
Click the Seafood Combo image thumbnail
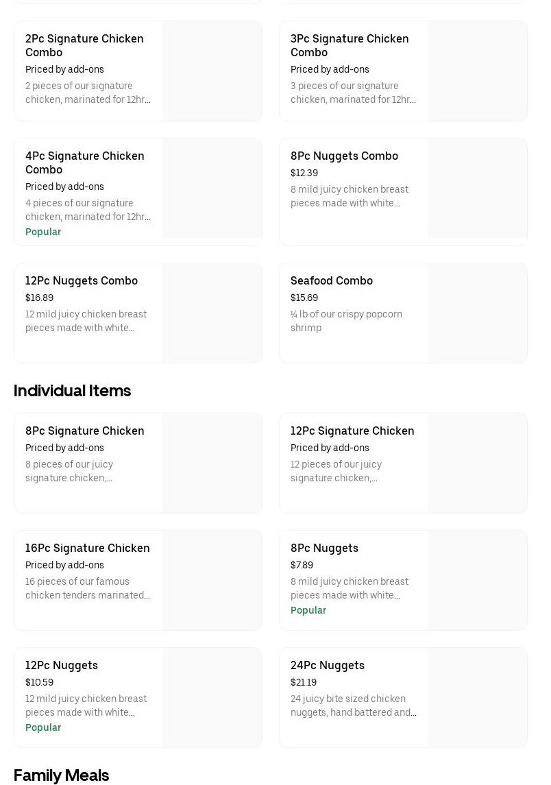pos(477,313)
